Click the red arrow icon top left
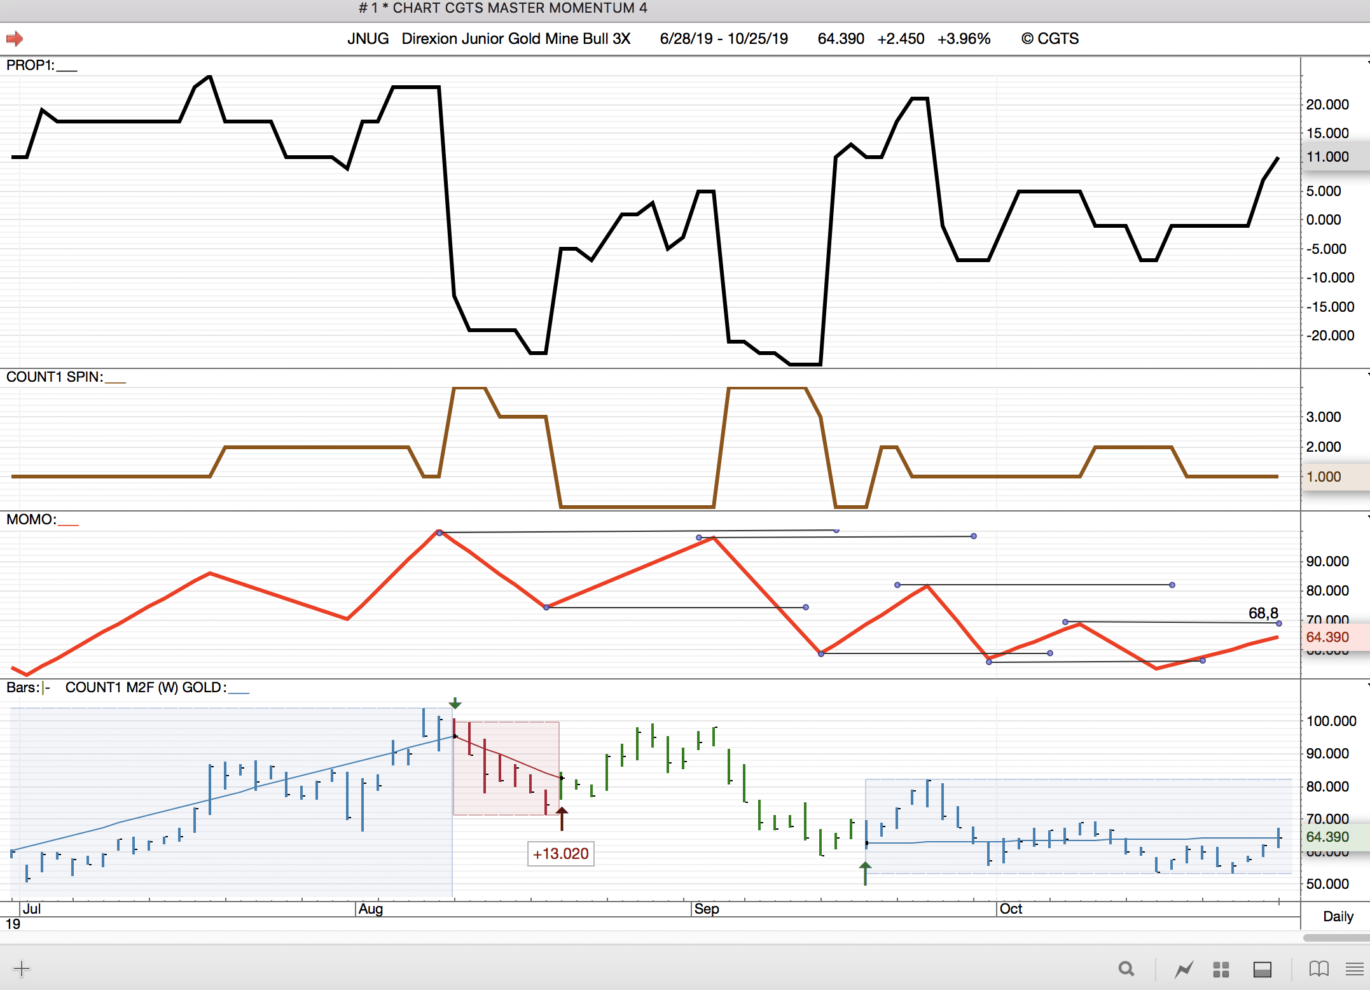The width and height of the screenshot is (1370, 990). coord(14,39)
